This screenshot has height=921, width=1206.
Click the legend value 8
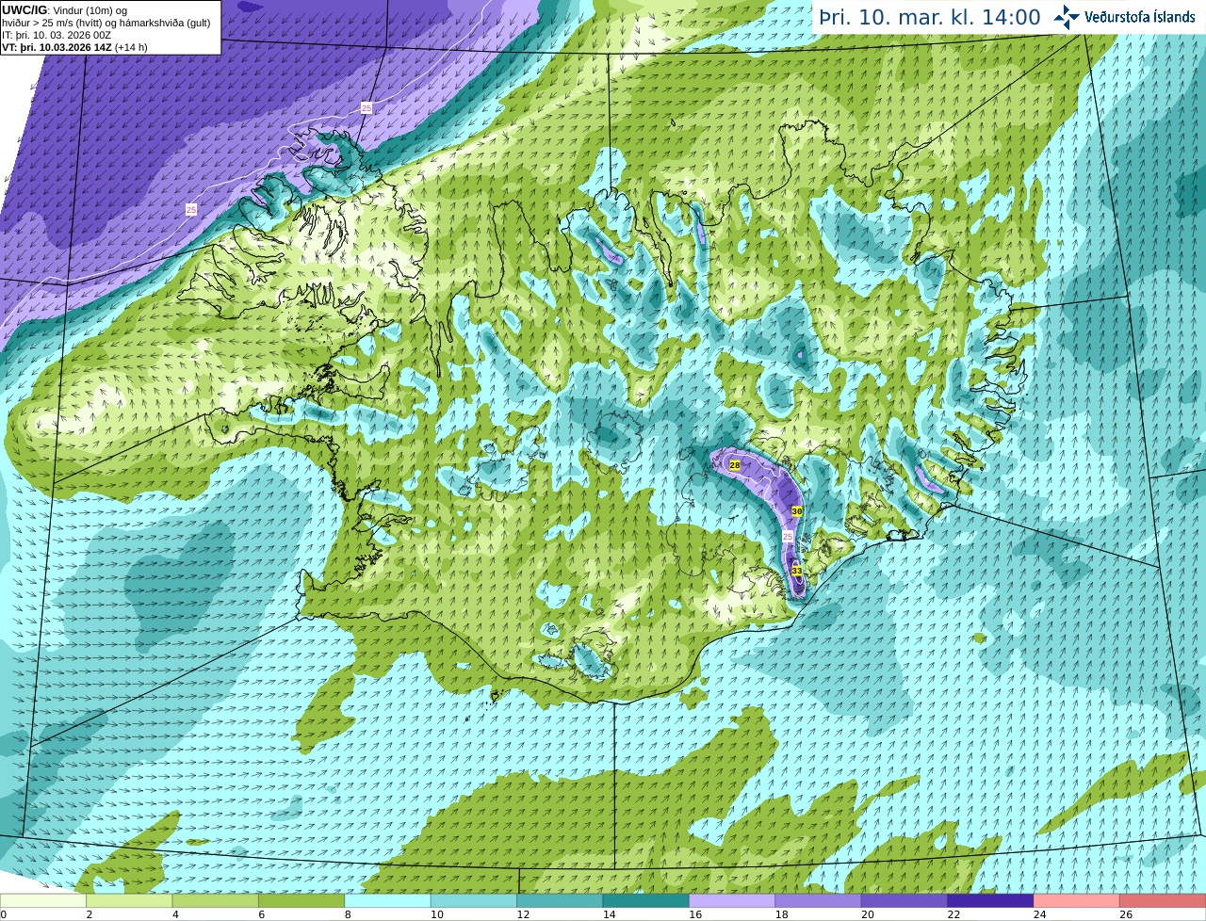348,914
